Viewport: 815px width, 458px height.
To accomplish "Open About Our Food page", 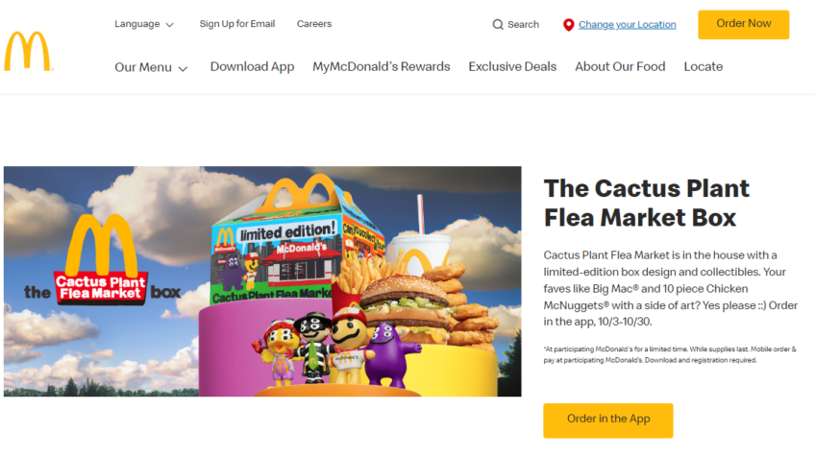I will [620, 67].
